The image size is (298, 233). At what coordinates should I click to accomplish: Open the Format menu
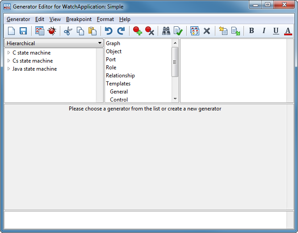pyautogui.click(x=105, y=19)
